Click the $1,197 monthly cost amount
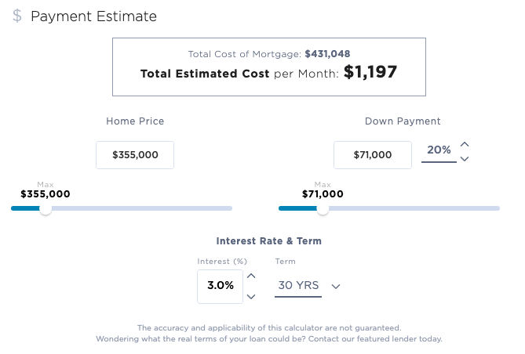Image resolution: width=525 pixels, height=354 pixels. (370, 73)
